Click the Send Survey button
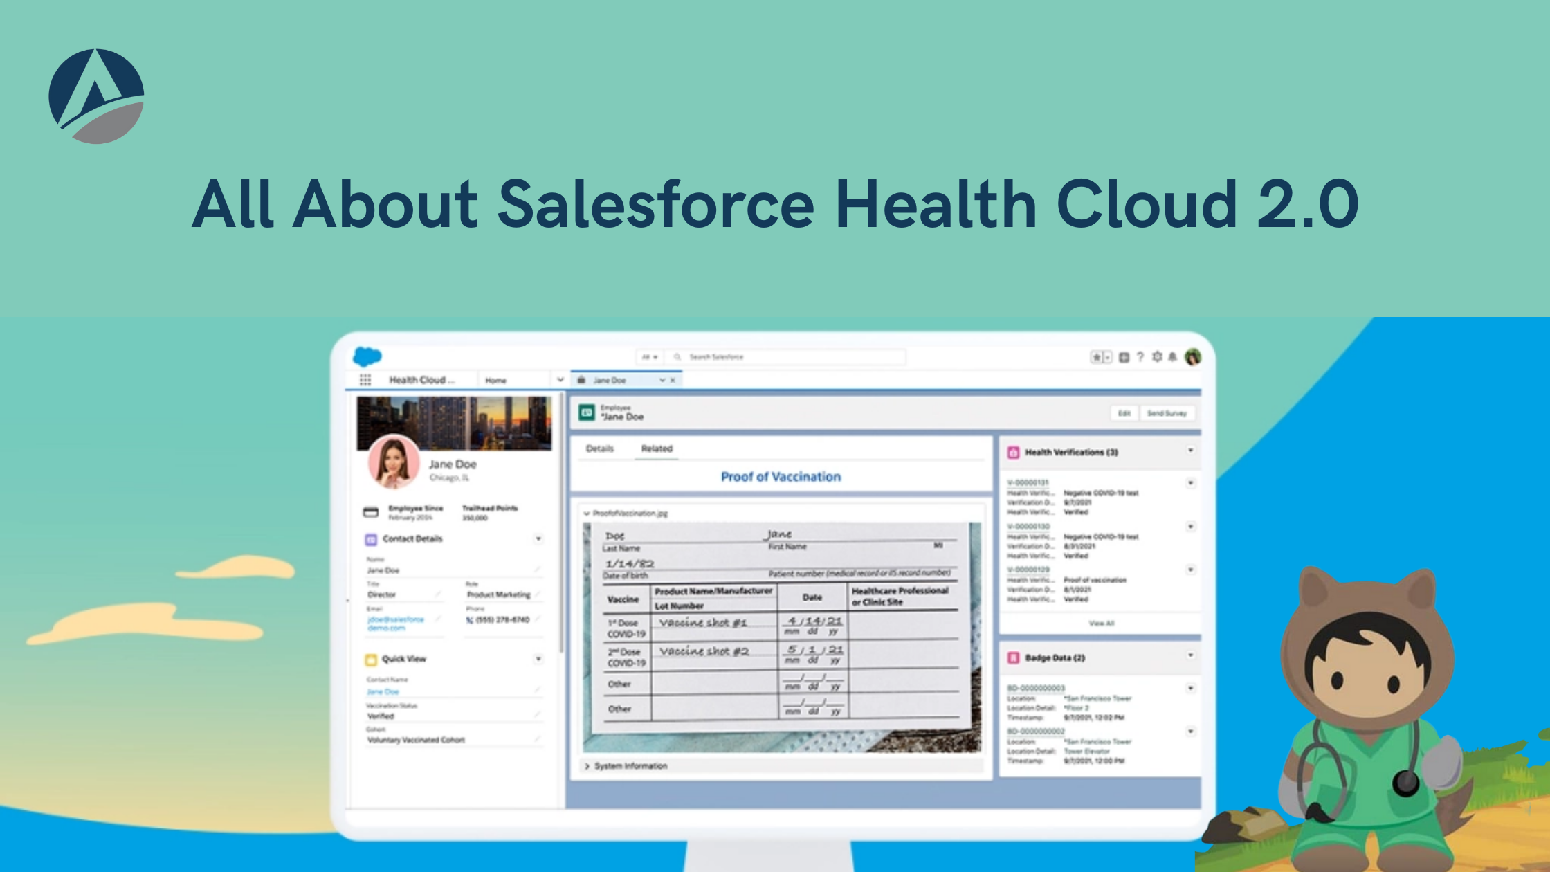The image size is (1550, 872). pyautogui.click(x=1167, y=413)
